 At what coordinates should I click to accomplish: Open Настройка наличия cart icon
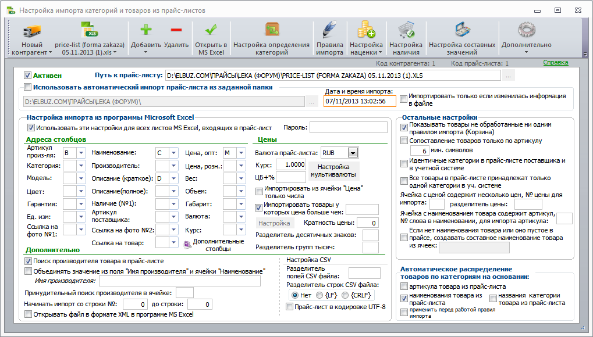(406, 30)
